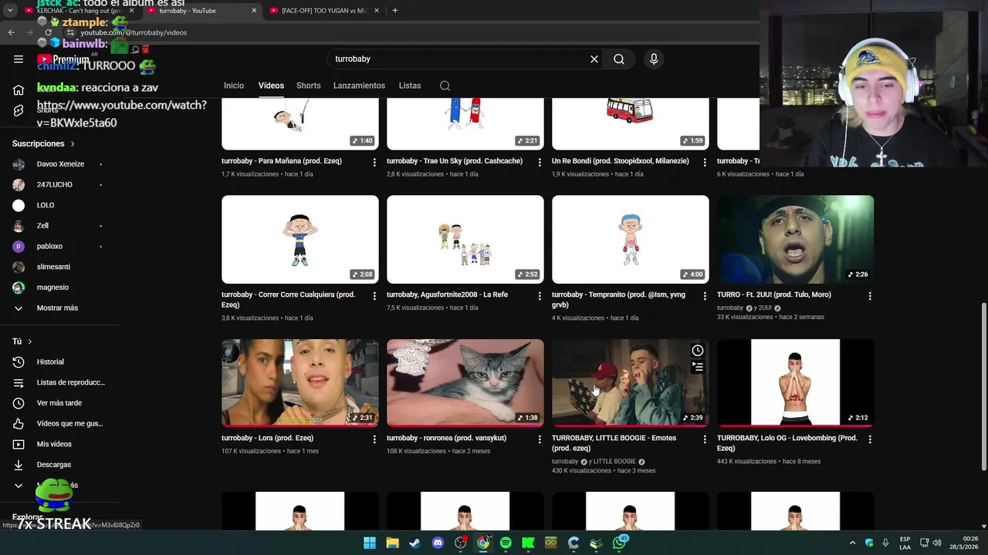Expand the Tú section chevron
Screen dimensions: 988x555
[x=30, y=341]
